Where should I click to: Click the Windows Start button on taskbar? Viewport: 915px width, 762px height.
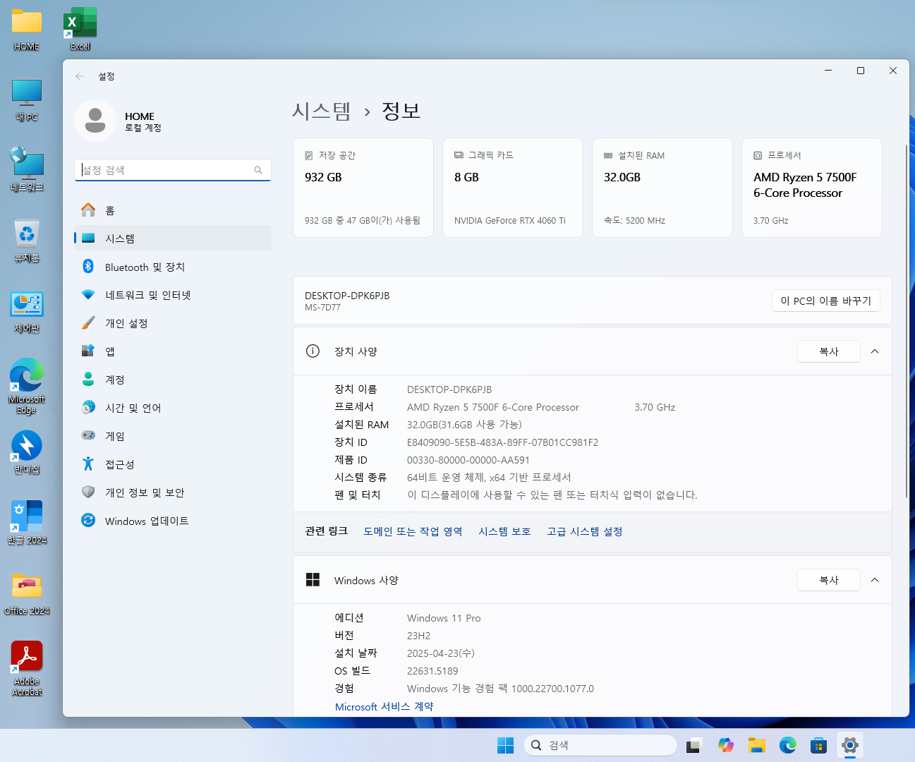(506, 745)
